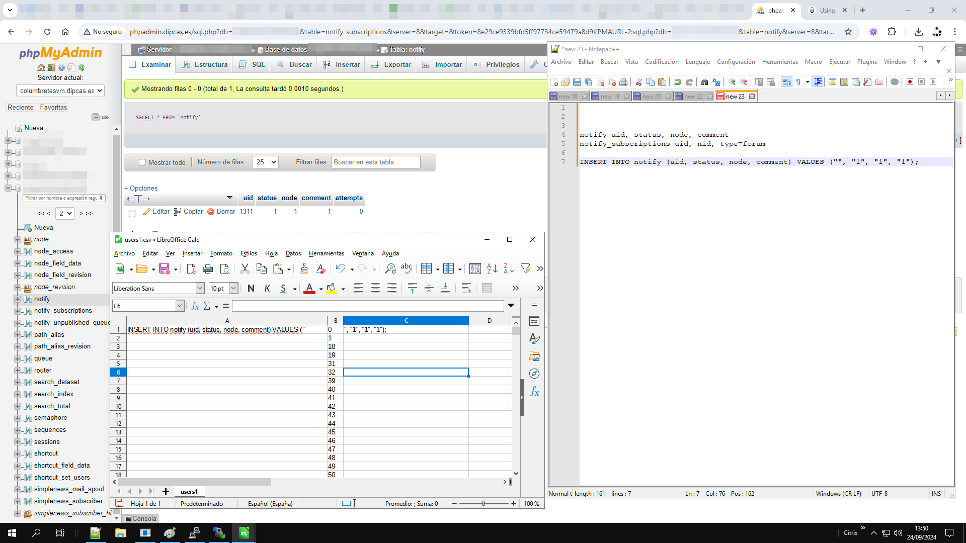Click the Find binoculars icon in Notepad++
This screenshot has height=543, width=966.
click(x=704, y=82)
